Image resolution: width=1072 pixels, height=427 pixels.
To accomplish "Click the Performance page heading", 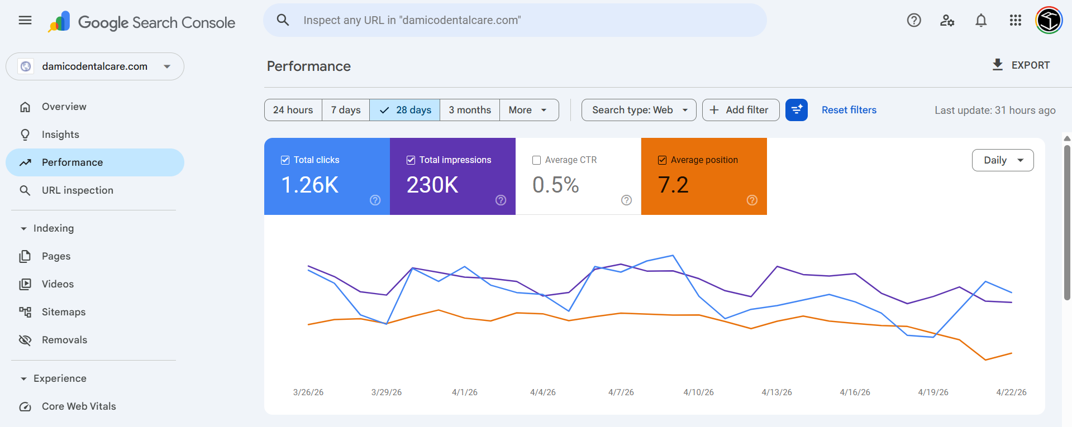I will coord(309,66).
